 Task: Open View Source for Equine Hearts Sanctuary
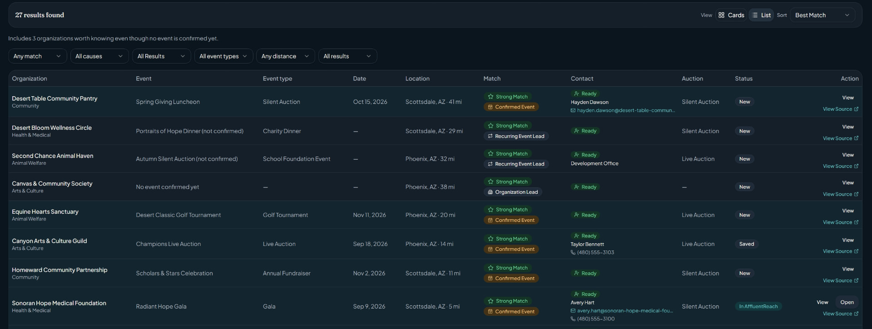click(840, 222)
